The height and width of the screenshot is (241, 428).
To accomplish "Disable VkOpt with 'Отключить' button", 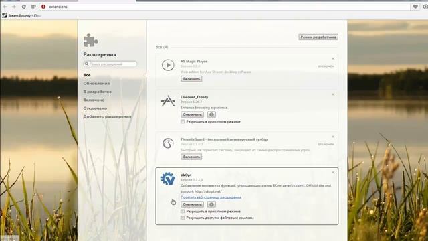I will click(x=192, y=204).
